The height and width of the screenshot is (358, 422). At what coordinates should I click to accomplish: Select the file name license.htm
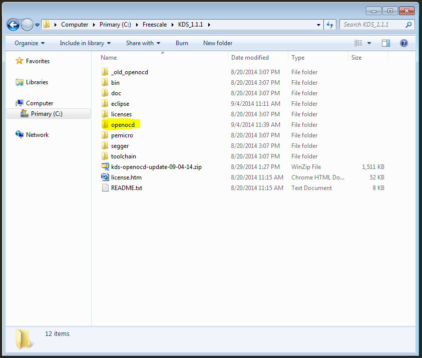[x=126, y=177]
